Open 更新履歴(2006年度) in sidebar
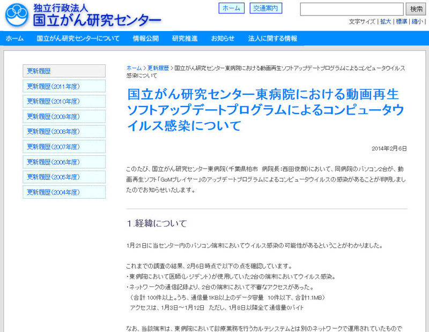 64,162
